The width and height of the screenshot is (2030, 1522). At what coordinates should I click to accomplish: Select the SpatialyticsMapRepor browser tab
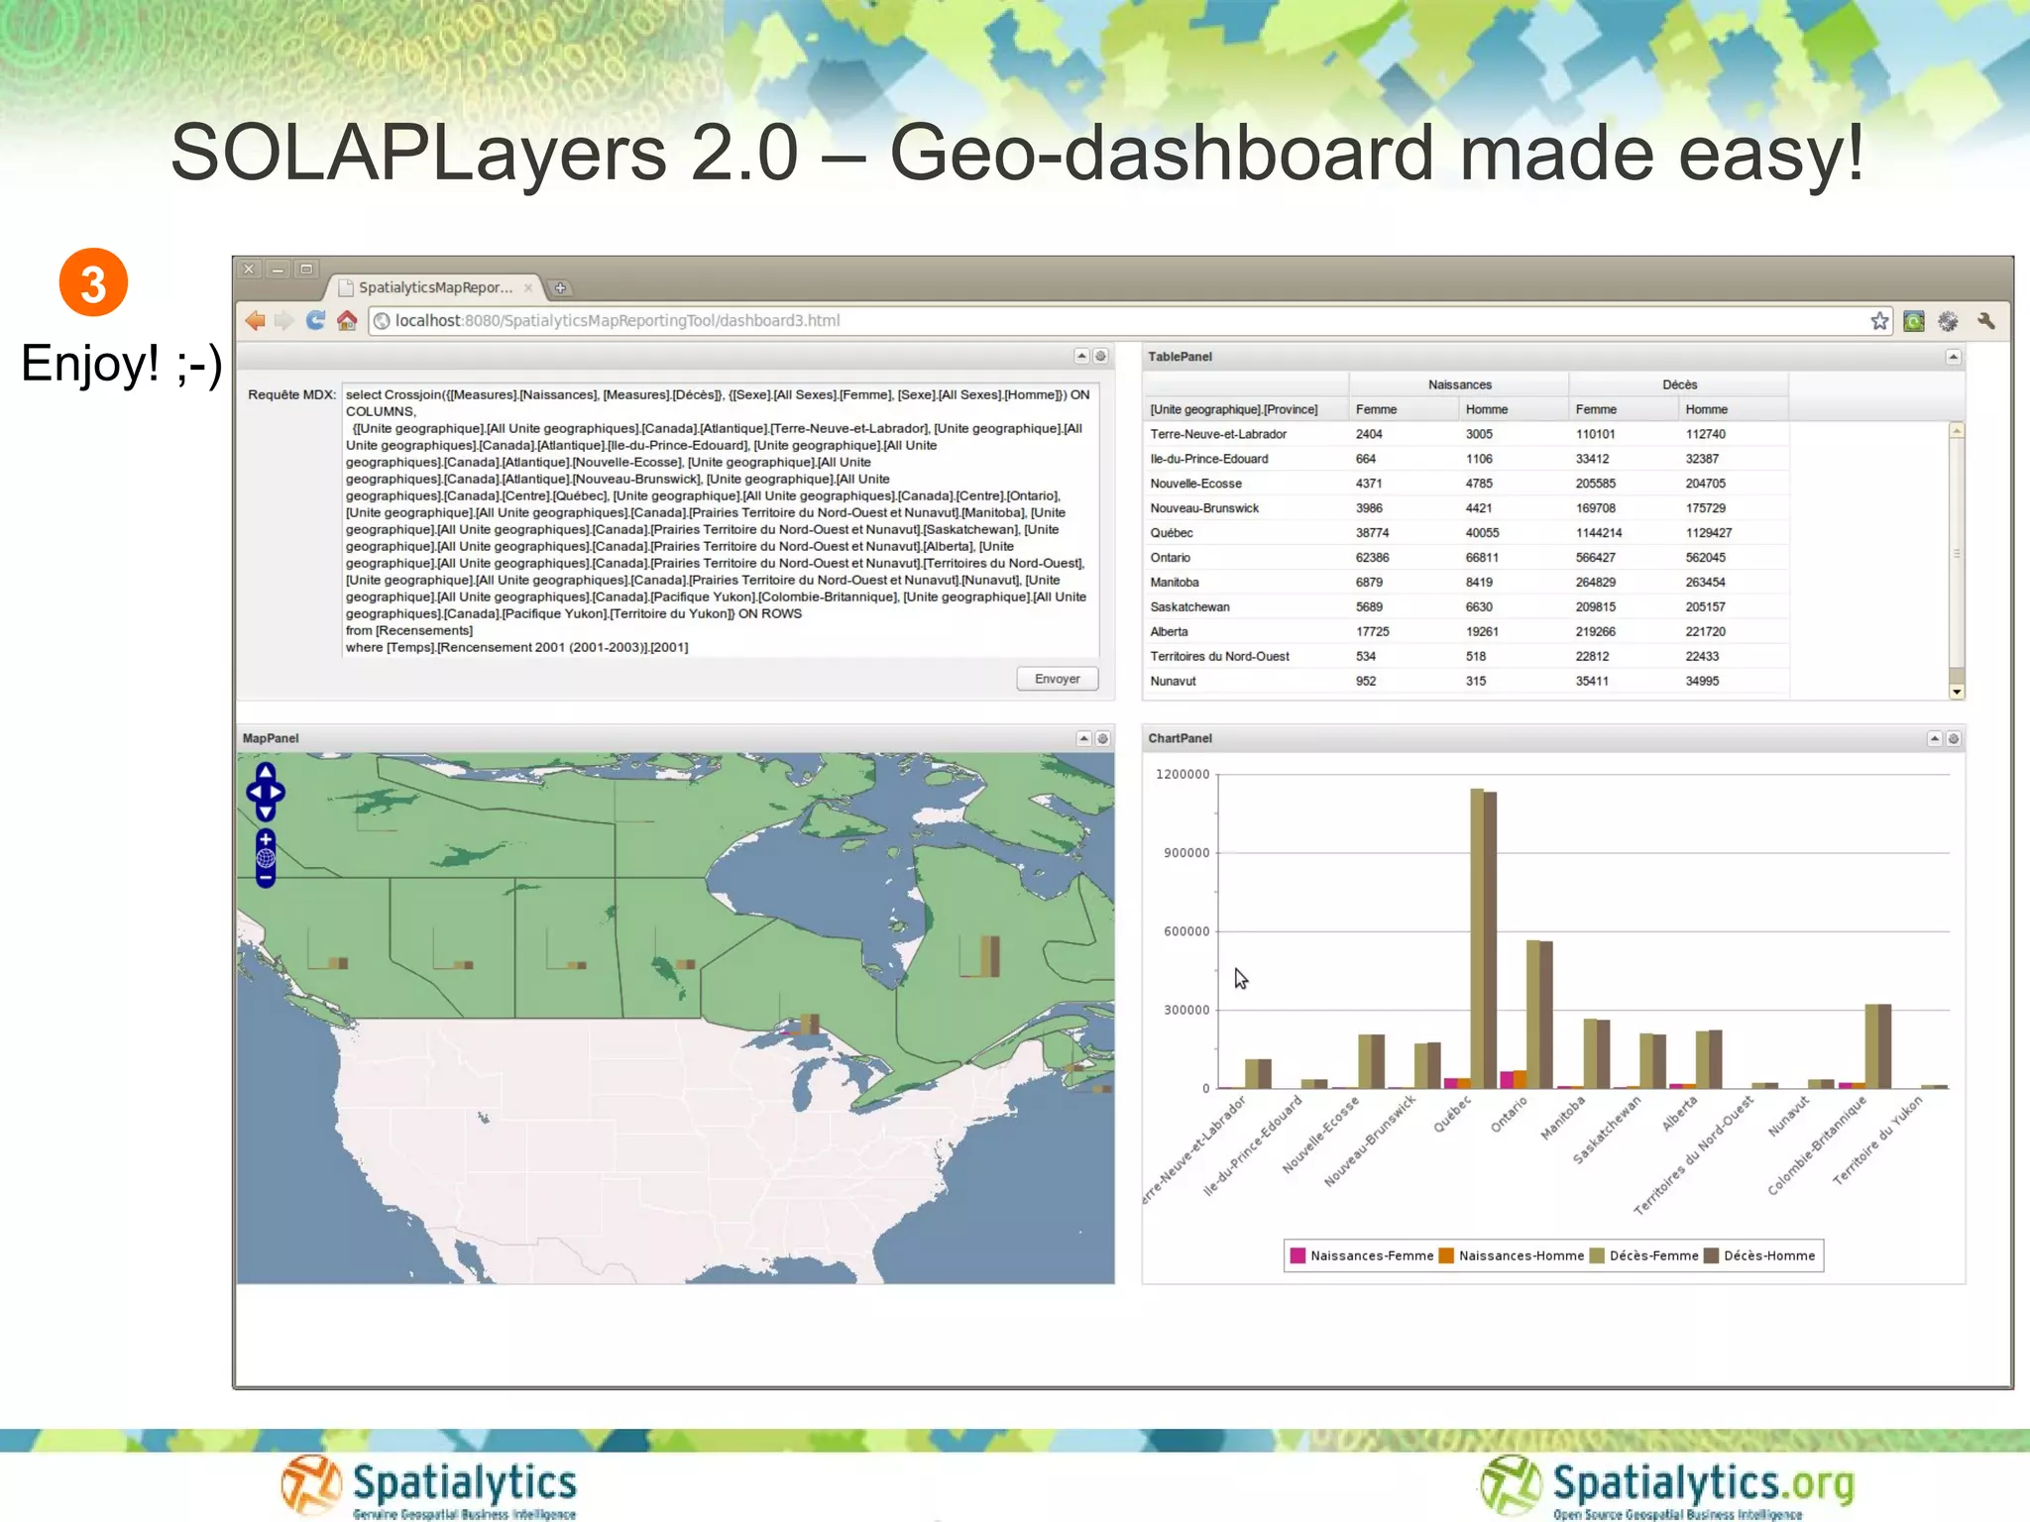click(x=434, y=287)
